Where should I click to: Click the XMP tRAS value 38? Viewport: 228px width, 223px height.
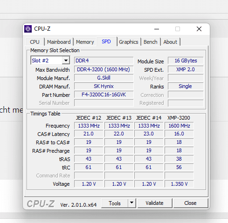(179, 159)
